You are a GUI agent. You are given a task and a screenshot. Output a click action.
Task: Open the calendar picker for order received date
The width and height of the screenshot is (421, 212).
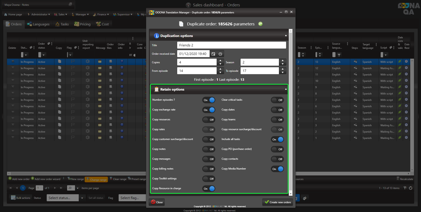[213, 54]
